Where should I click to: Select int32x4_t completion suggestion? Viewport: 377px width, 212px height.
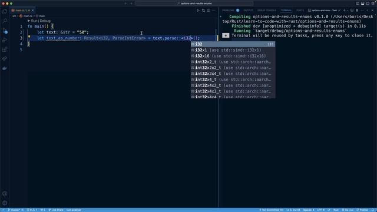[233, 79]
